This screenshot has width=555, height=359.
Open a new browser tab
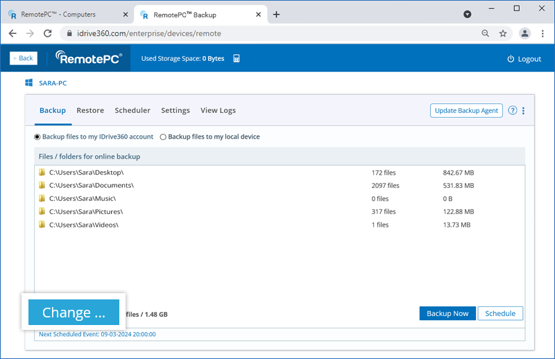click(276, 14)
